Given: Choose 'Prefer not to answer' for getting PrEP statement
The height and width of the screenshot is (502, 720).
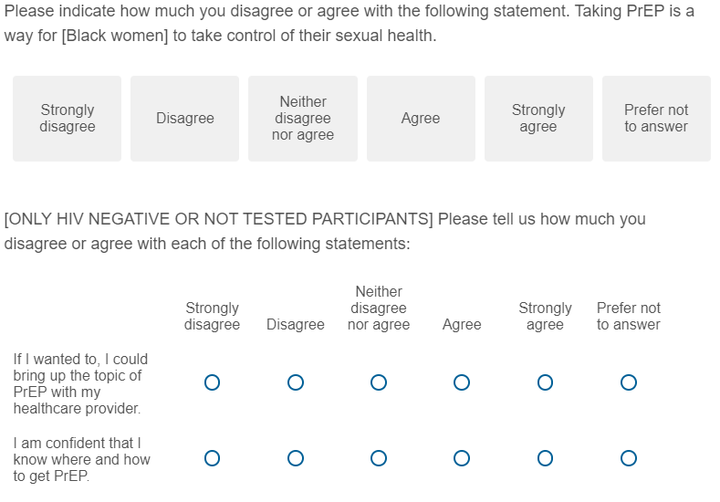Looking at the screenshot, I should [x=628, y=457].
